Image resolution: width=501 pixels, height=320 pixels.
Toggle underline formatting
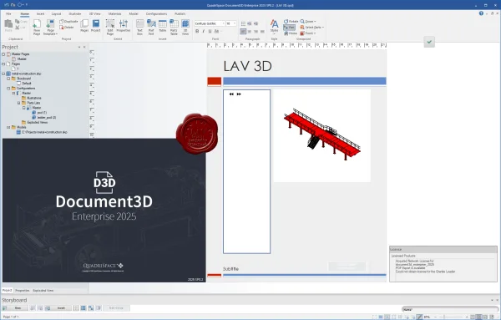tap(210, 31)
